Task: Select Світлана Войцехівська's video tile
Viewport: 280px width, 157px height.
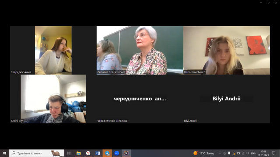Action: tap(140, 50)
